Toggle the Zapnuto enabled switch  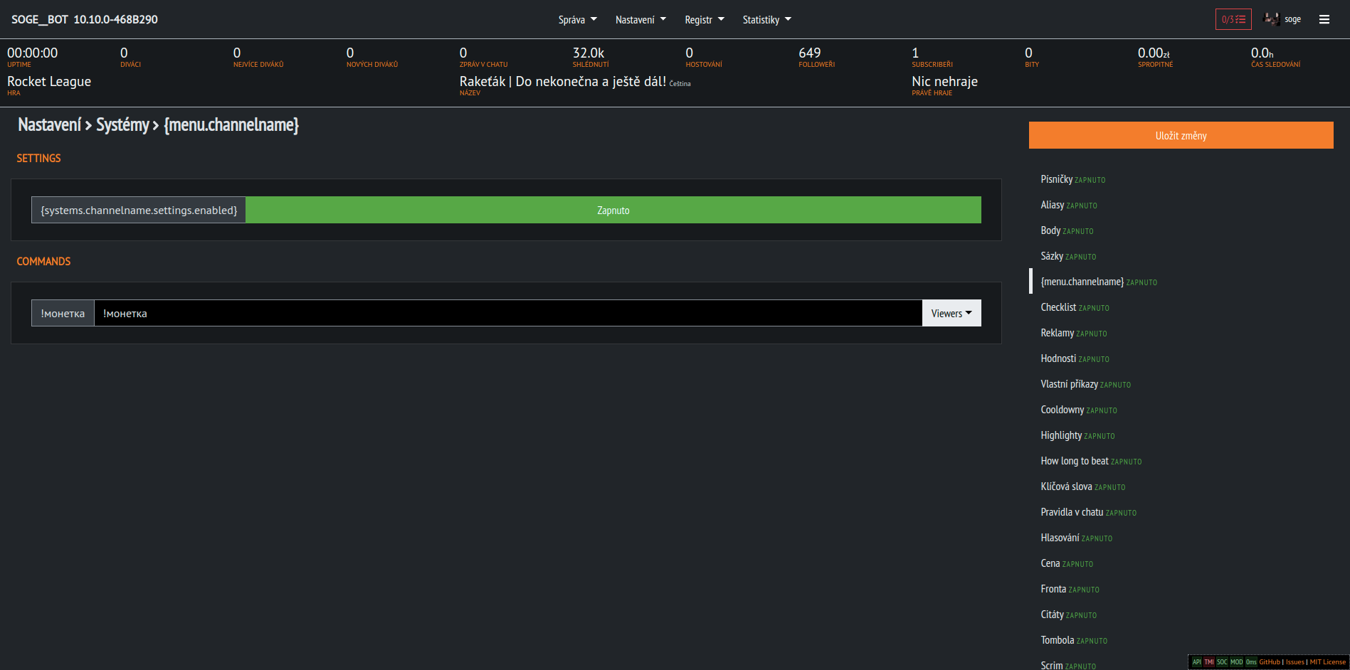point(613,210)
